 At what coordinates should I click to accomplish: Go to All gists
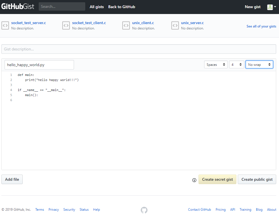click(97, 7)
